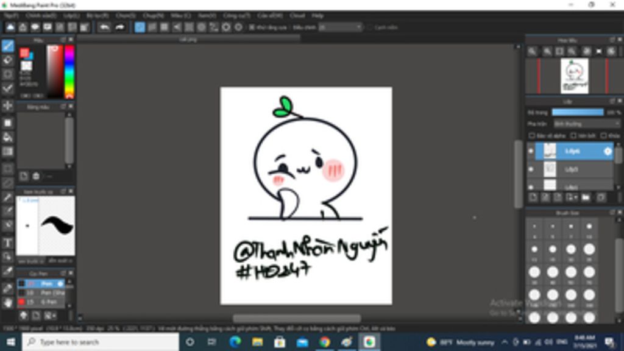Click the Windows Start button
The image size is (624, 351).
(11, 342)
